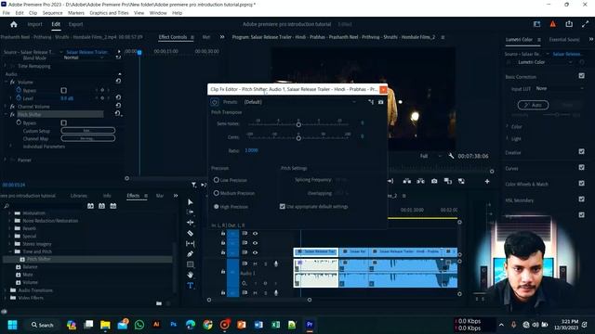Toggle Curves checkbox in Lumetri Color
This screenshot has height=334, width=595.
581,167
